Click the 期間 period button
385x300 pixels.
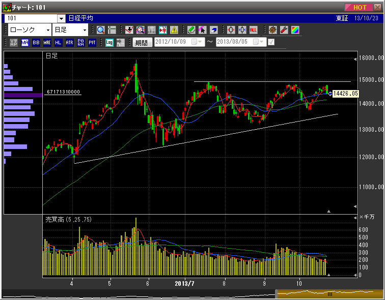point(142,43)
